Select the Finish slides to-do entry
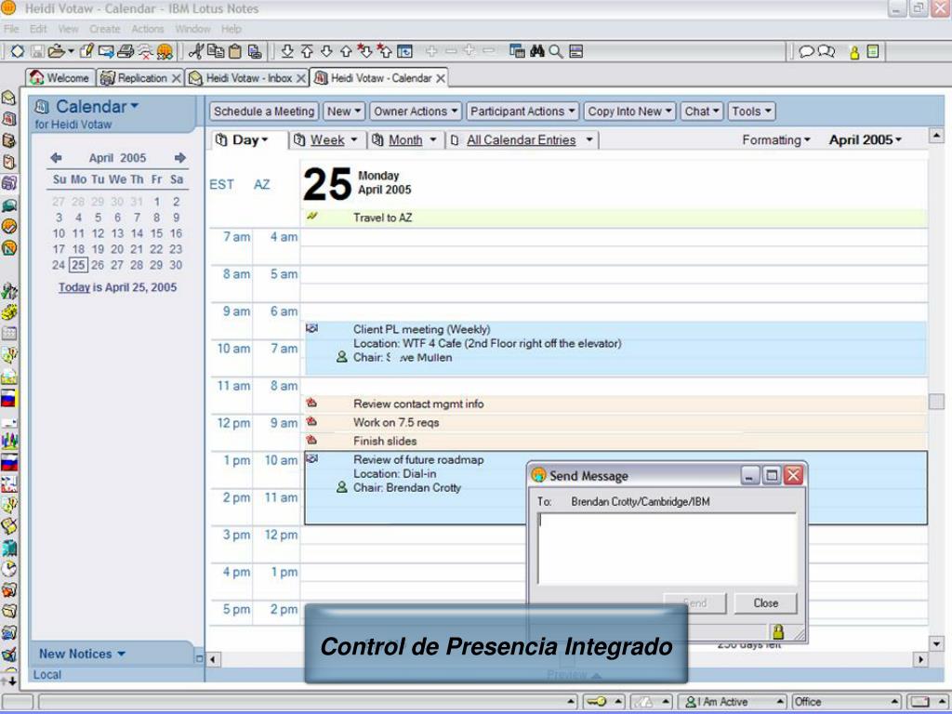Viewport: 952px width, 714px height. point(615,441)
